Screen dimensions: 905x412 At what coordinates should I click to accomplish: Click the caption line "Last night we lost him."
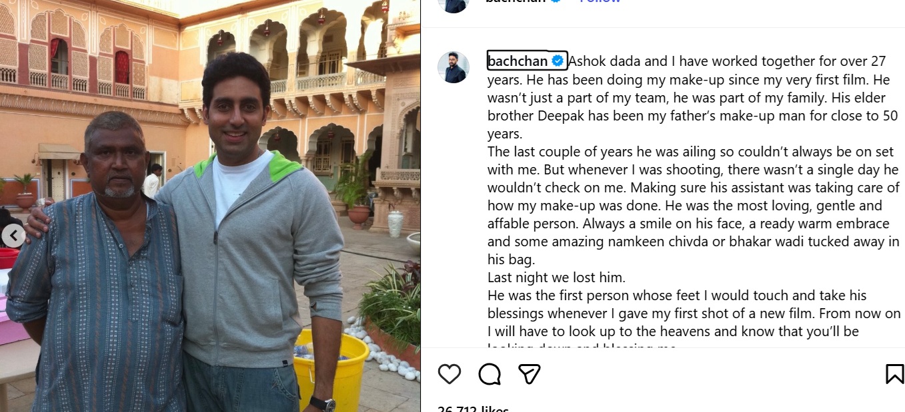[x=556, y=278]
